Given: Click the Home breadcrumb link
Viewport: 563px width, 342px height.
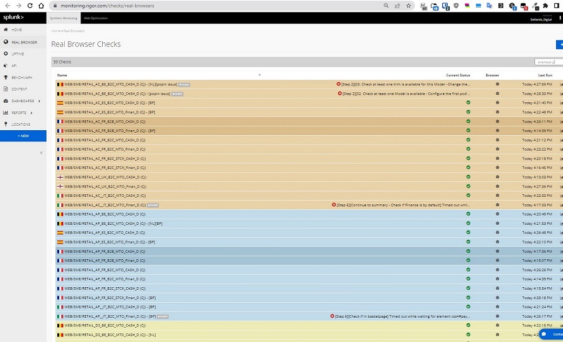Looking at the screenshot, I should [55, 31].
